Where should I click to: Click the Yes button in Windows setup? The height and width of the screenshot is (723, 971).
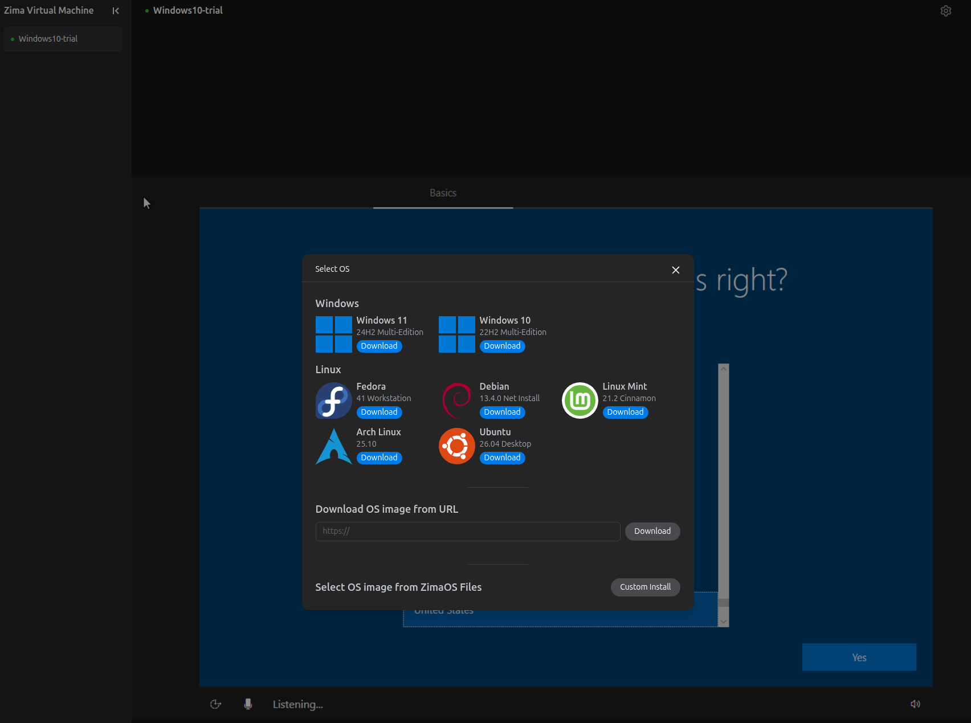[859, 657]
